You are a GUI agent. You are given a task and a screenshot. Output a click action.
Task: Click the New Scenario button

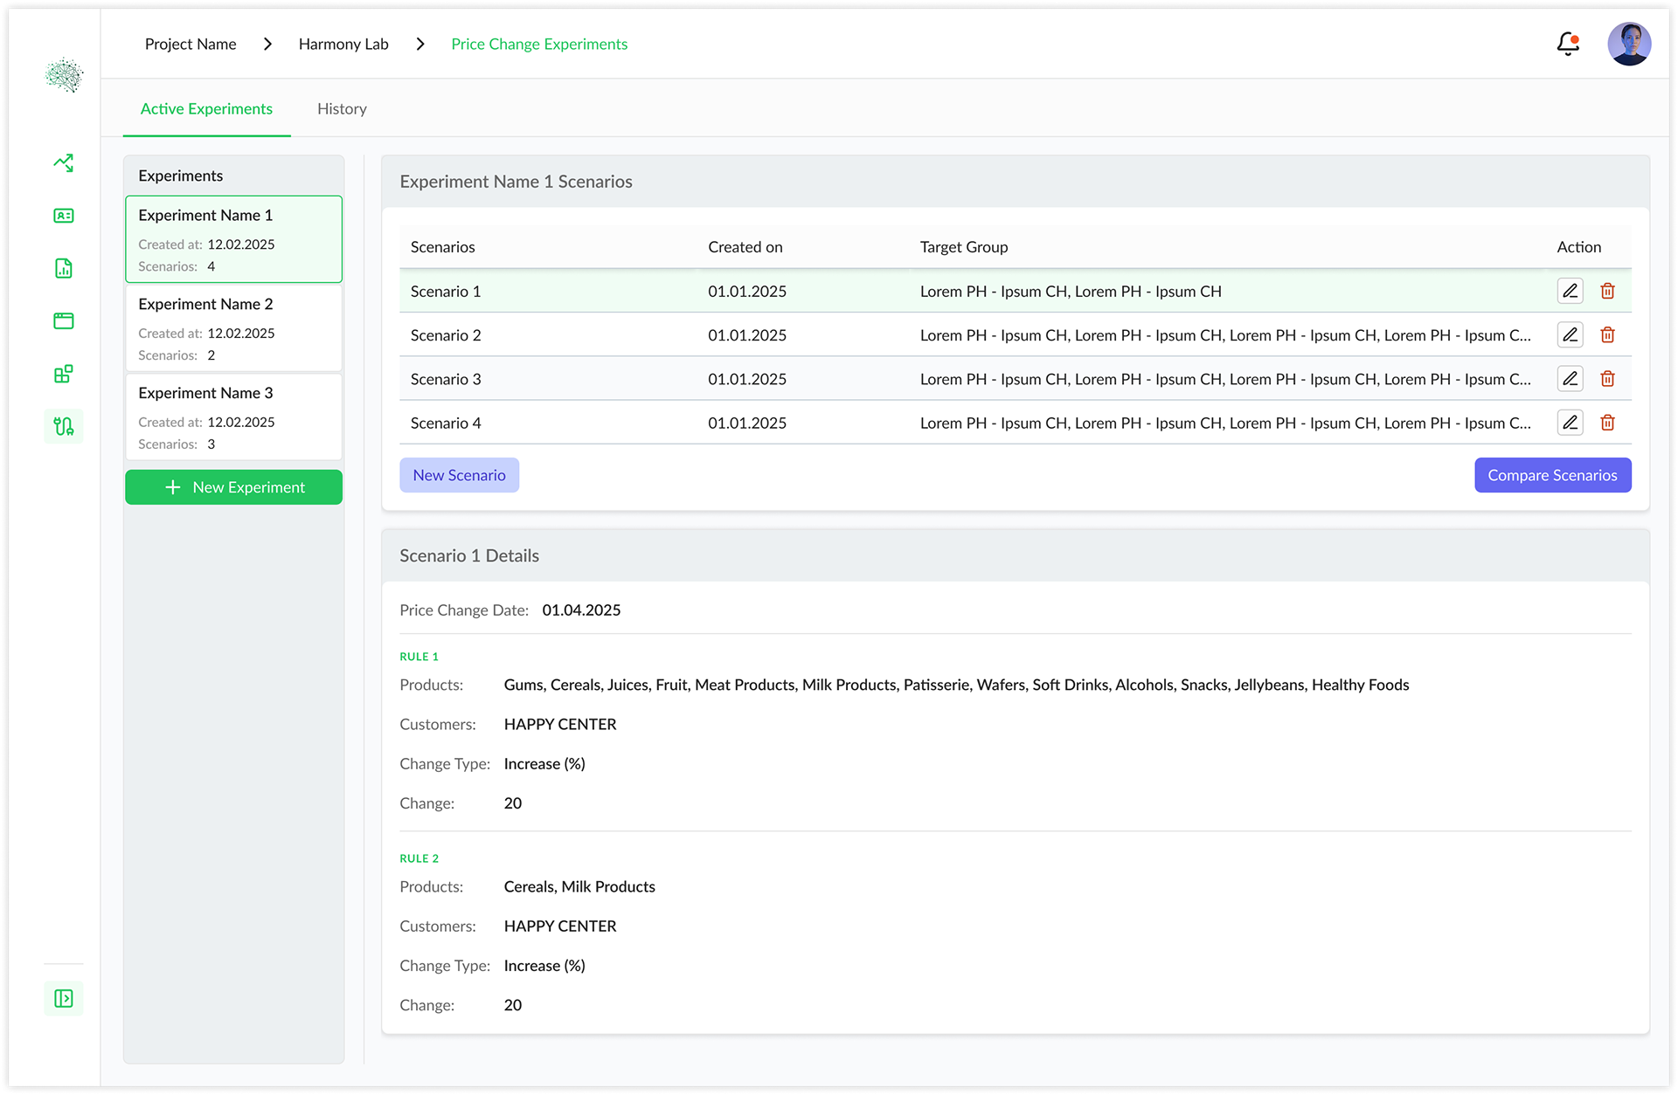coord(459,475)
